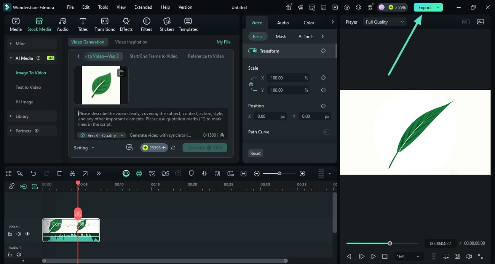
Task: Toggle the Position keyframe diamond
Action: 323,106
